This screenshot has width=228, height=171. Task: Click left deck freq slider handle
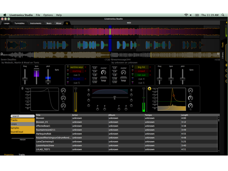click(25, 79)
